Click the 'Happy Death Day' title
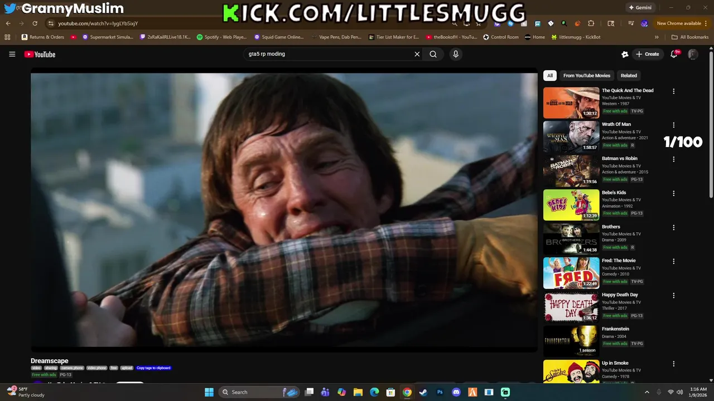714x401 pixels. tap(620, 295)
